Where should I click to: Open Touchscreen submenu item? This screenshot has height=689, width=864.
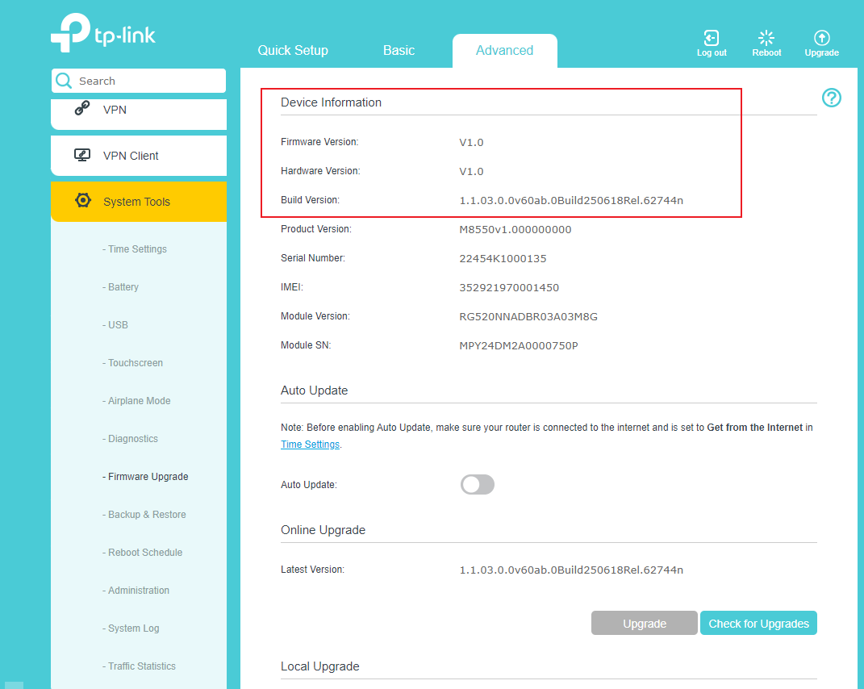[132, 363]
